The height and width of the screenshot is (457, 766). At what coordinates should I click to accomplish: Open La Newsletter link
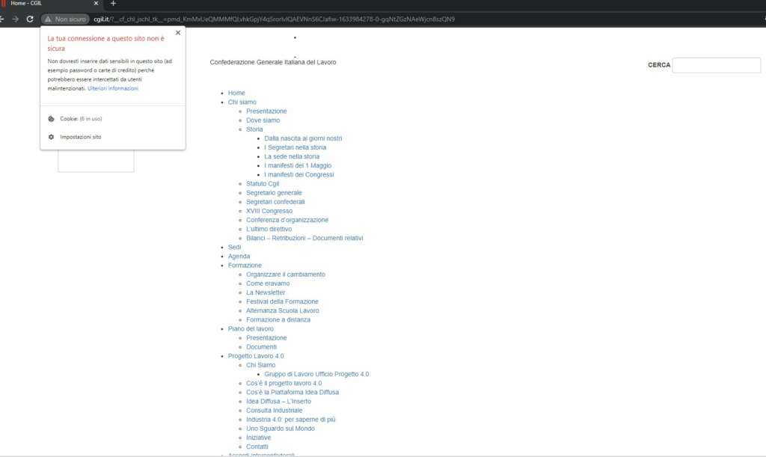pyautogui.click(x=266, y=292)
